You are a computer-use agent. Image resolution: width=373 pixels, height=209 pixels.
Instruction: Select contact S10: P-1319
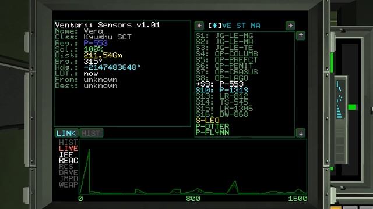click(222, 90)
